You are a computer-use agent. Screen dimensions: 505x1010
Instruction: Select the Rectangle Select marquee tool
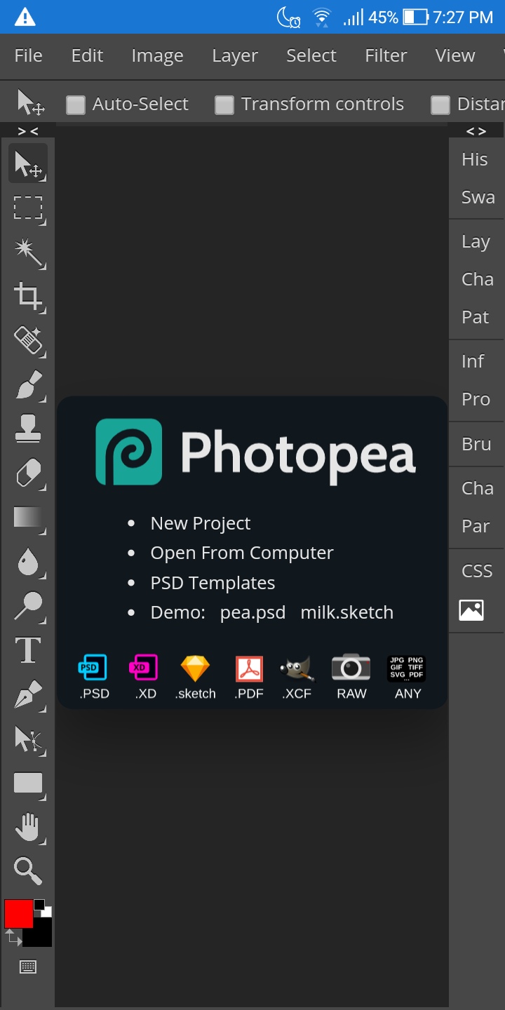(28, 208)
